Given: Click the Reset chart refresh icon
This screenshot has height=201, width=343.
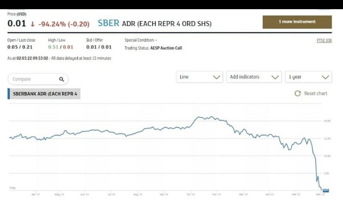Looking at the screenshot, I should [297, 94].
